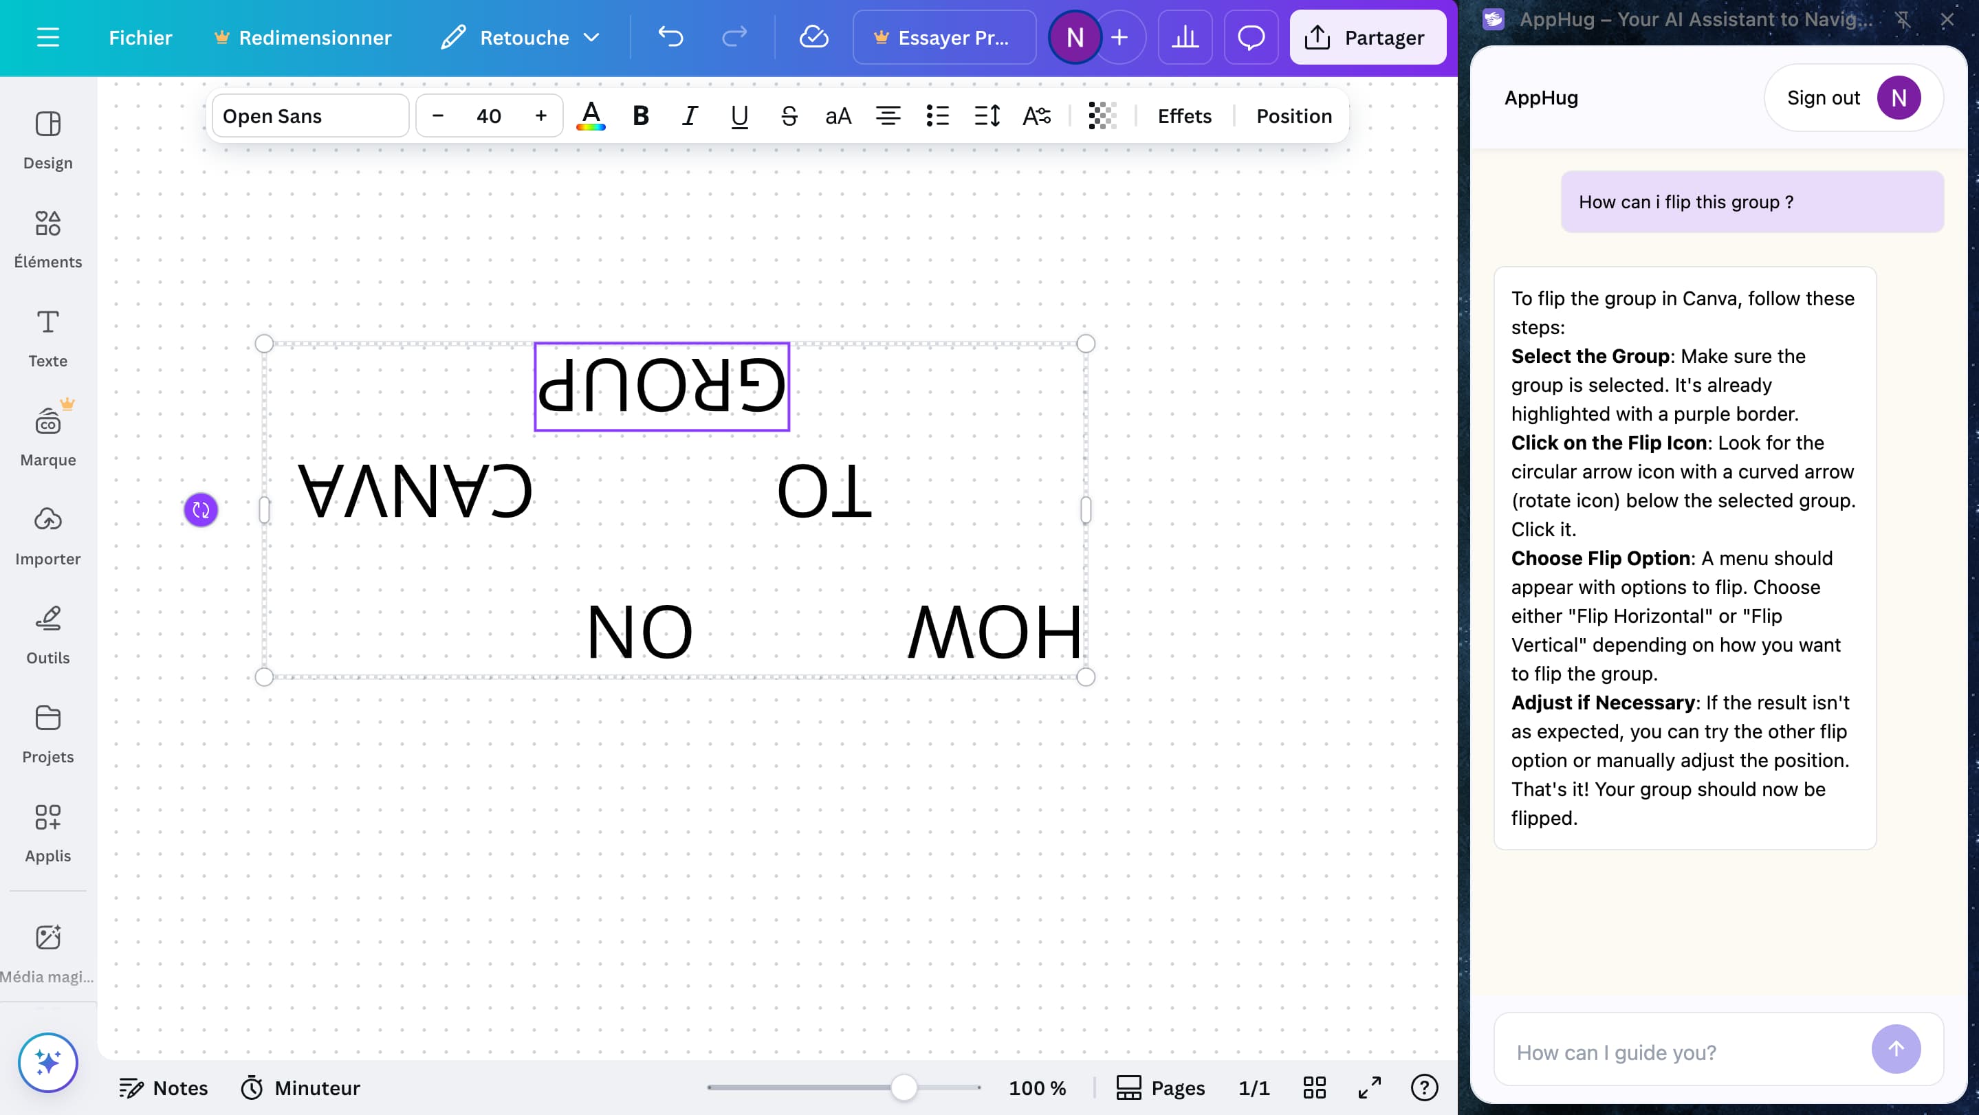The image size is (1979, 1115).
Task: Open the Média magique panel
Action: pyautogui.click(x=47, y=953)
